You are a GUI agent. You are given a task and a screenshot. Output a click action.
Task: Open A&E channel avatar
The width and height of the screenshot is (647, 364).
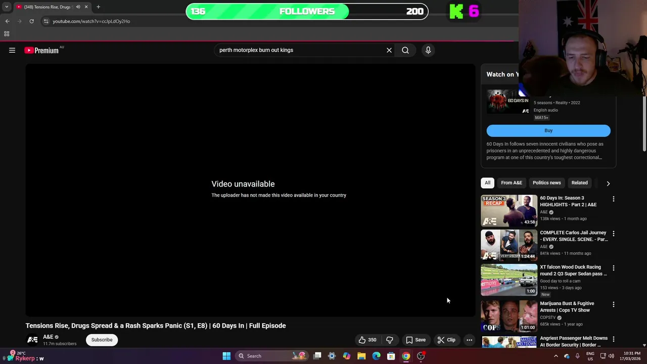point(32,340)
